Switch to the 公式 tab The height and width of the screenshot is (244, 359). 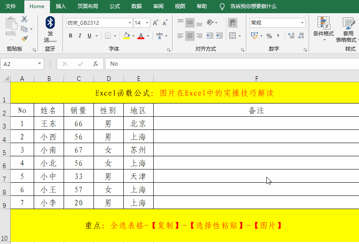tap(115, 6)
